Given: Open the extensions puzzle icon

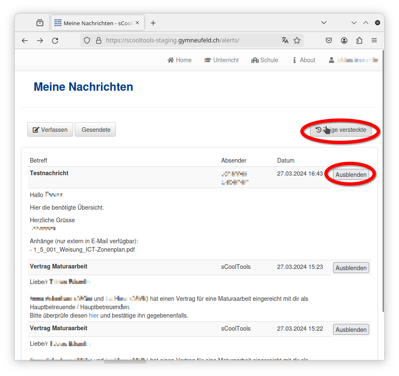Looking at the screenshot, I should 359,41.
